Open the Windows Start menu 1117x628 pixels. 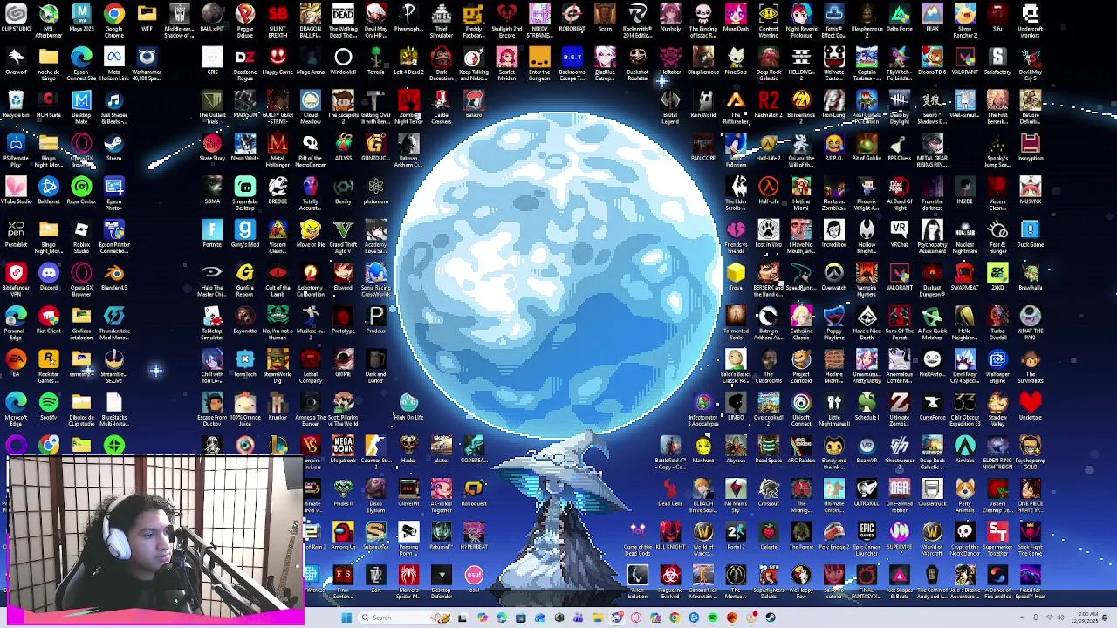coord(346,618)
